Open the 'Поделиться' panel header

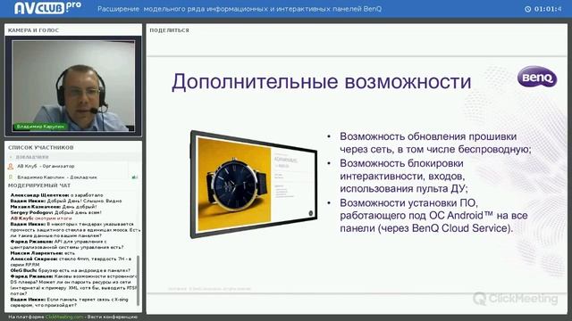click(x=169, y=30)
